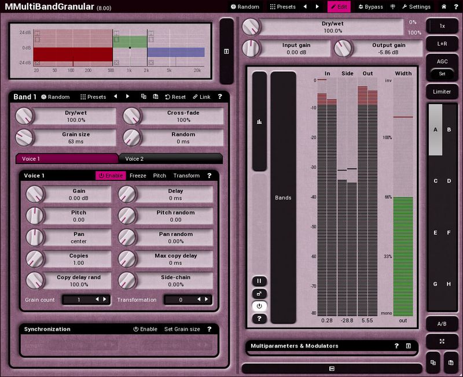The width and height of the screenshot is (463, 377).
Task: Switch to the Voice 2 tab
Action: point(171,158)
